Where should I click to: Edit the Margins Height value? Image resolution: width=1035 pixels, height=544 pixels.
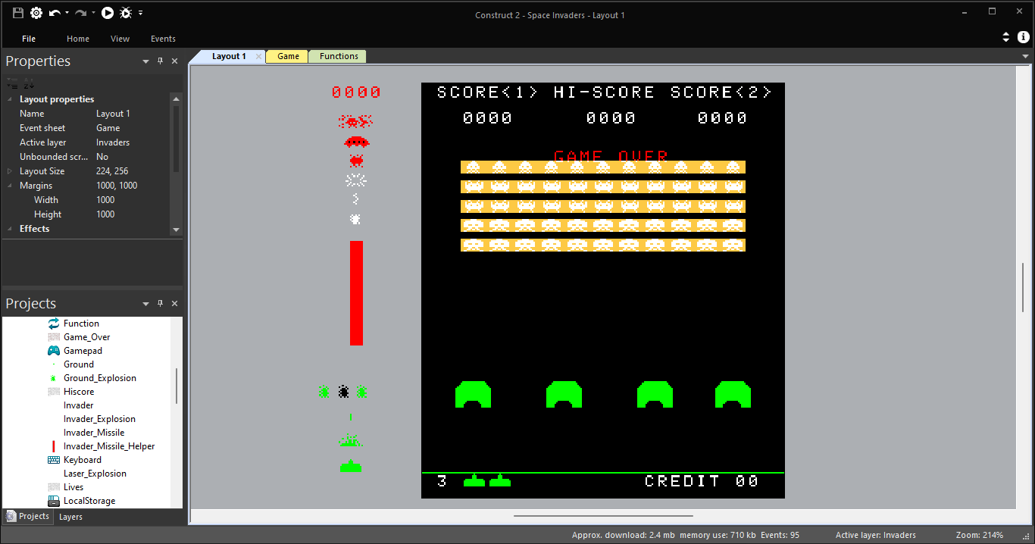point(132,214)
